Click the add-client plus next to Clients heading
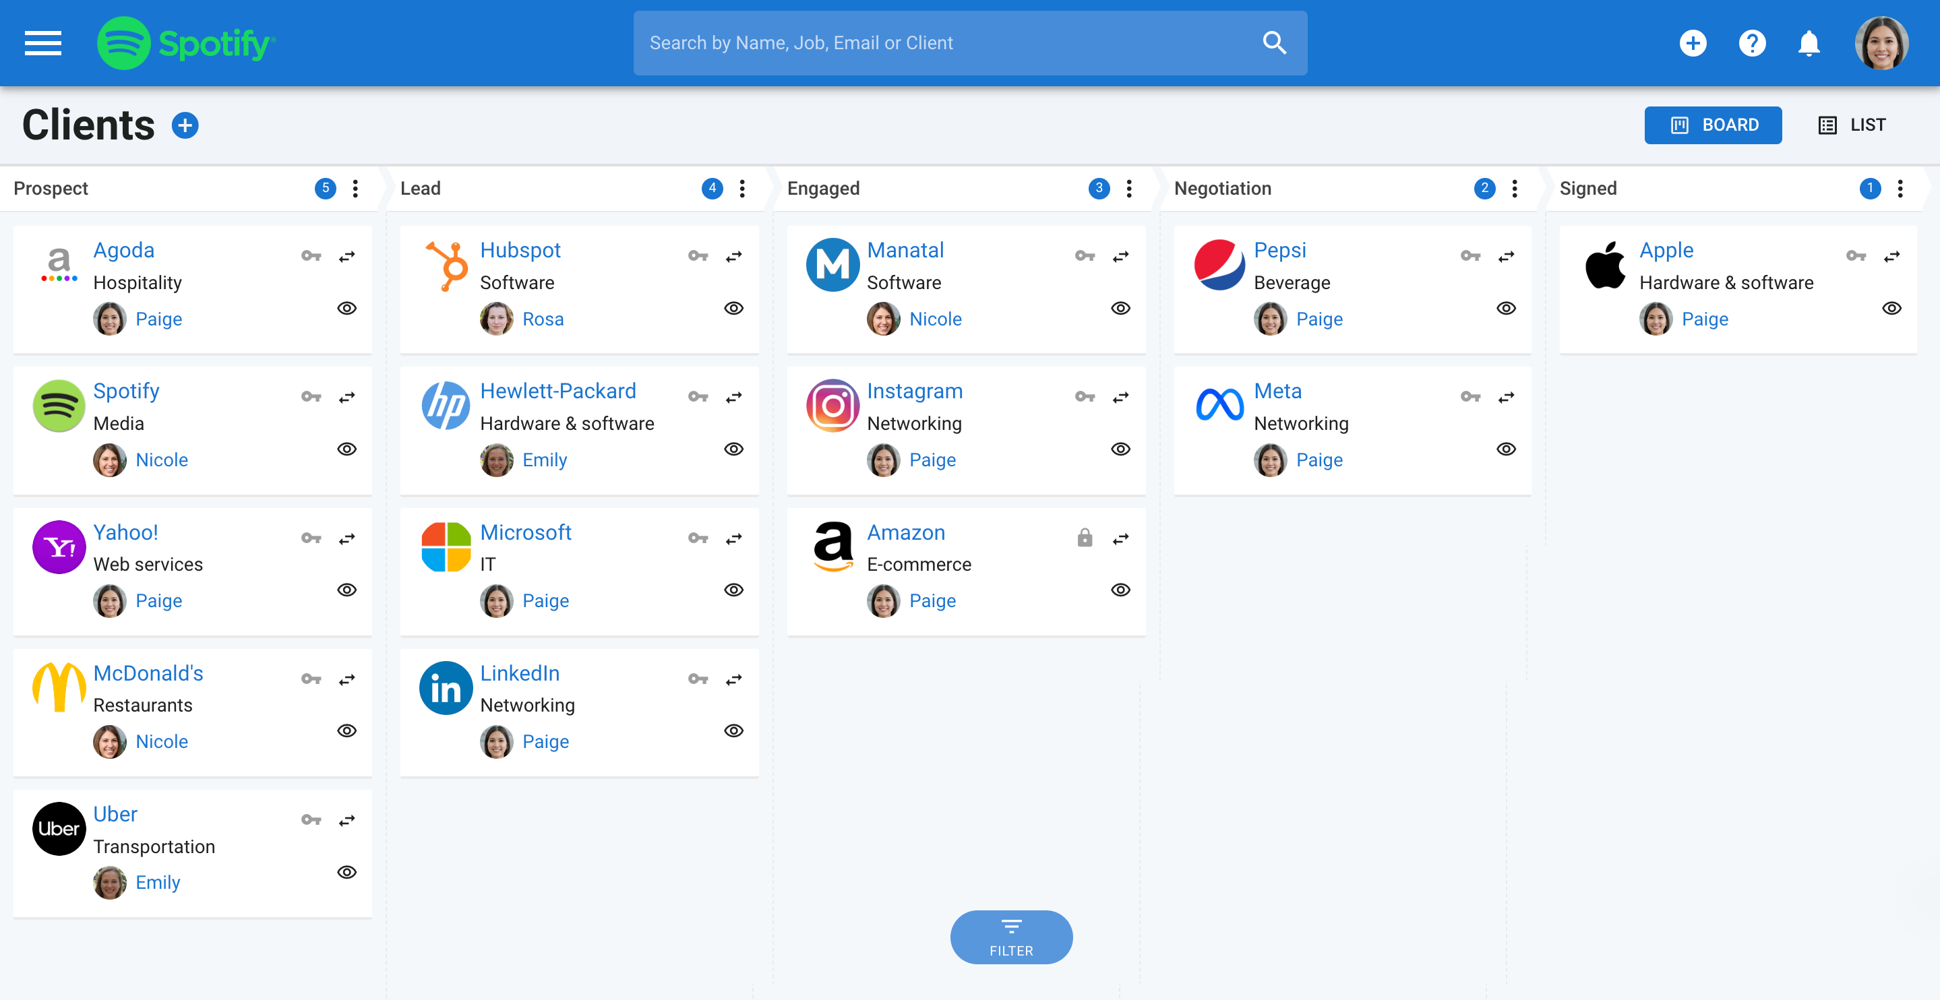The height and width of the screenshot is (1000, 1940). pyautogui.click(x=185, y=125)
